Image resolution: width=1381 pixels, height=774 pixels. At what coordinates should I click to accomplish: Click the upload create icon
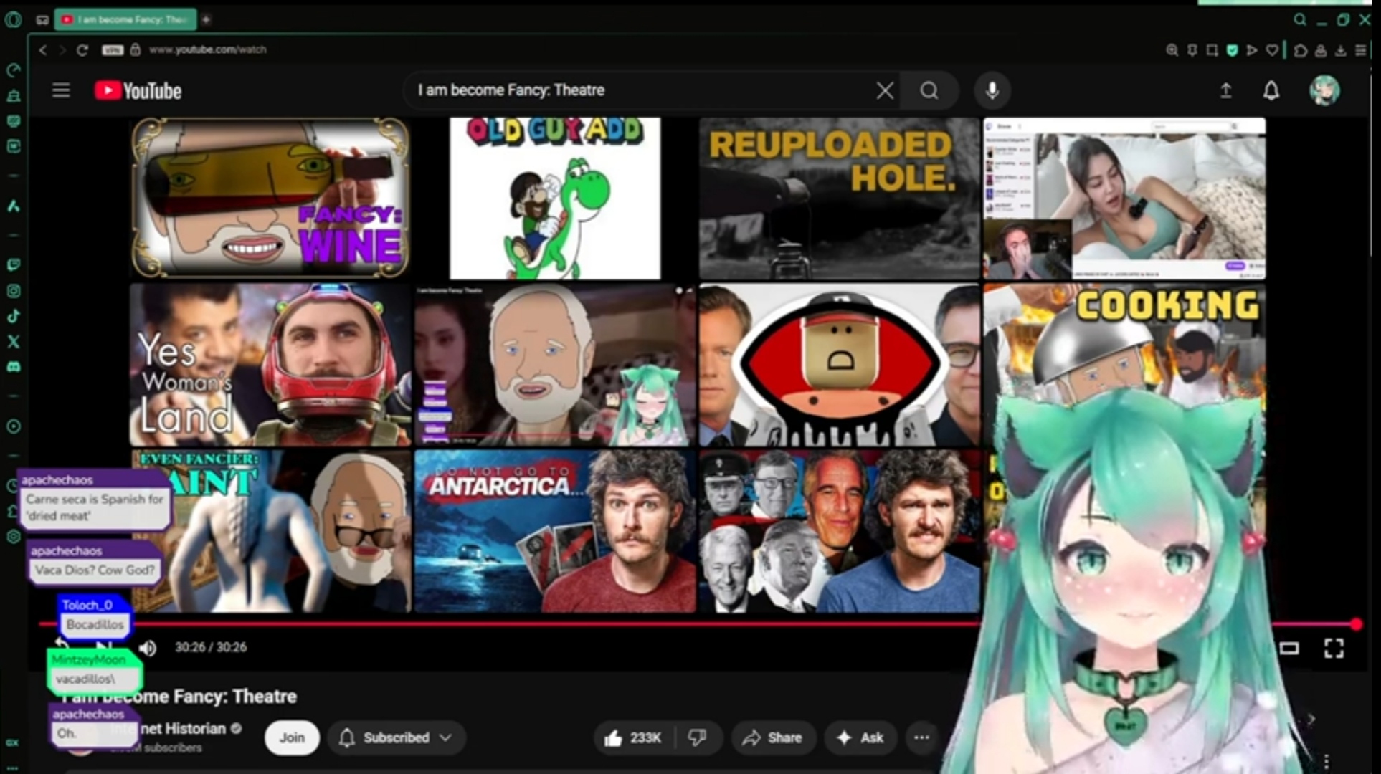click(x=1225, y=90)
